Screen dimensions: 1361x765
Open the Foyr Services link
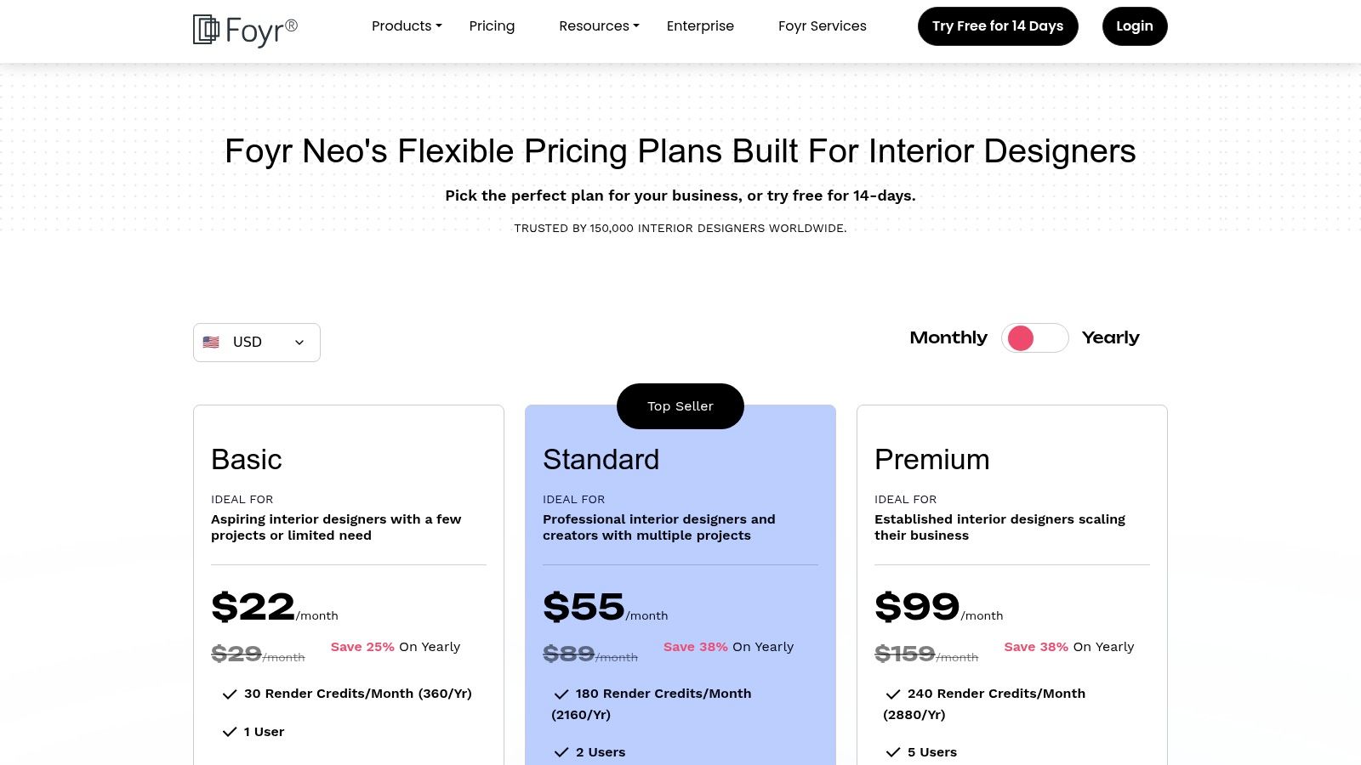[x=822, y=26]
